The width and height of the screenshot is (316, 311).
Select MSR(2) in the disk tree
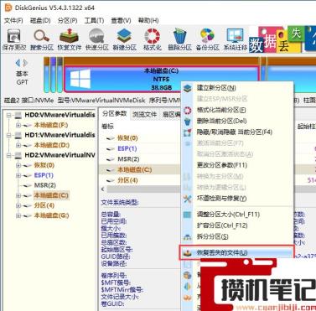(44, 185)
